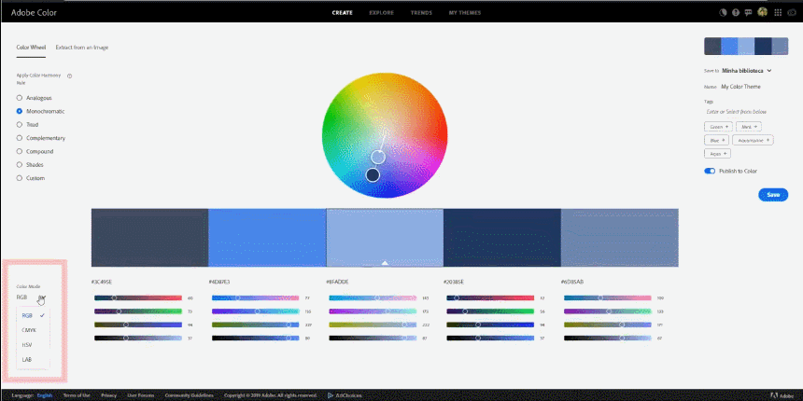
Task: Select the navy #20385E swatch
Action: [502, 237]
